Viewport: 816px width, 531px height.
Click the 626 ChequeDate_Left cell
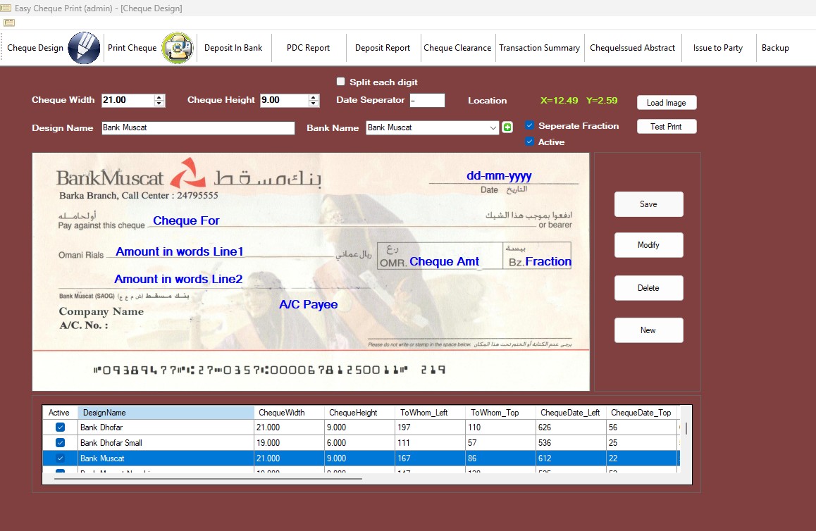(x=571, y=427)
